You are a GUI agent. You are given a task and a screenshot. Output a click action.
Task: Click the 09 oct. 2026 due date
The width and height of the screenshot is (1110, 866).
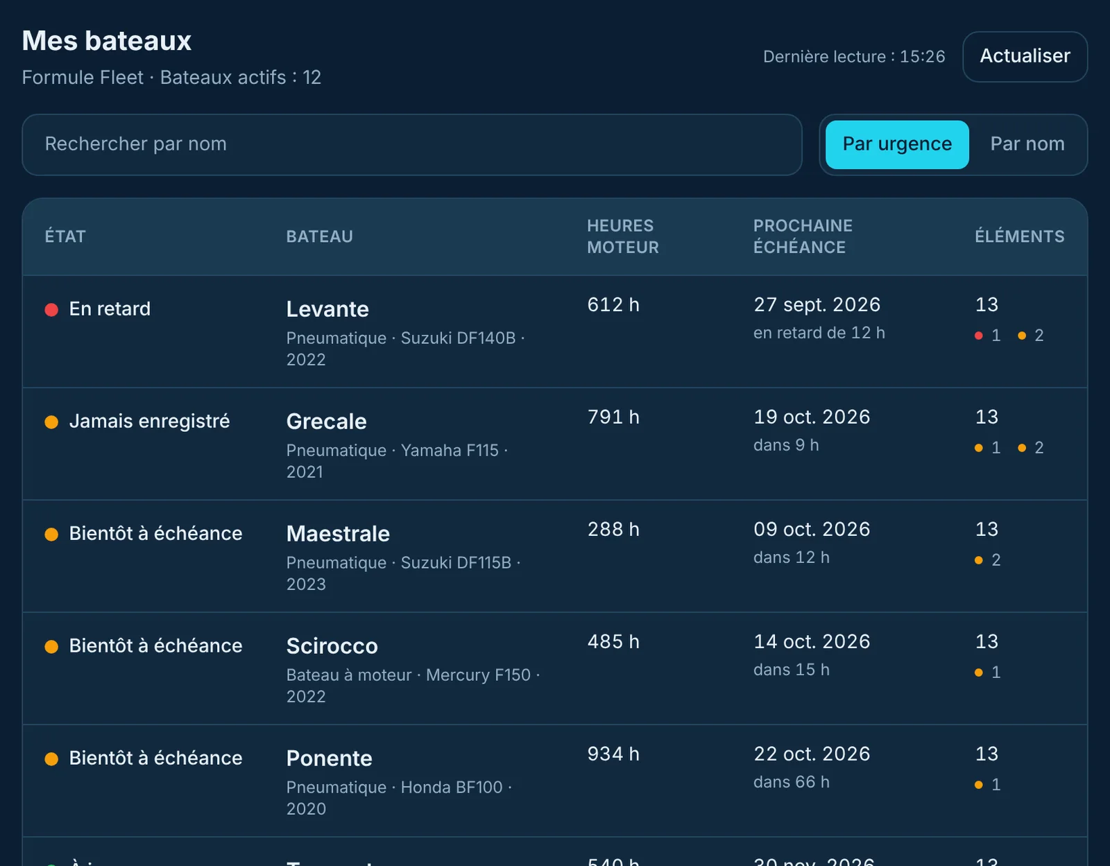point(812,530)
